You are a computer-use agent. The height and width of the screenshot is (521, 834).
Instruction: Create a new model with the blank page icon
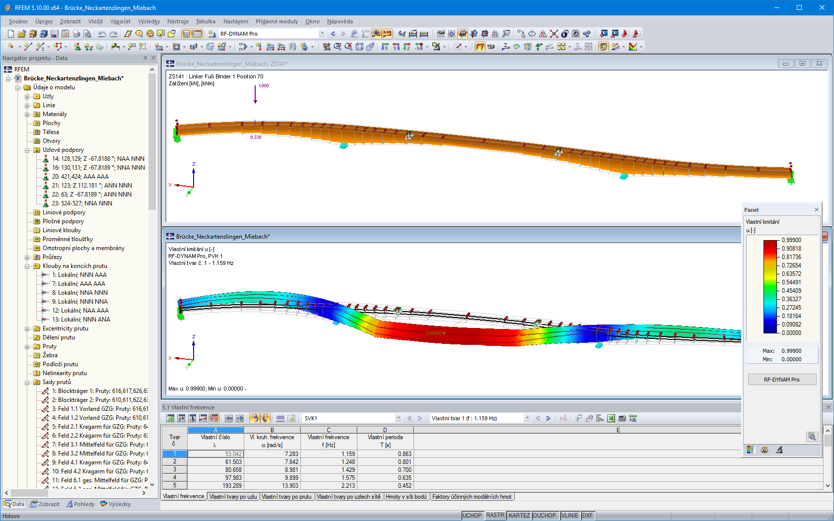[x=11, y=34]
